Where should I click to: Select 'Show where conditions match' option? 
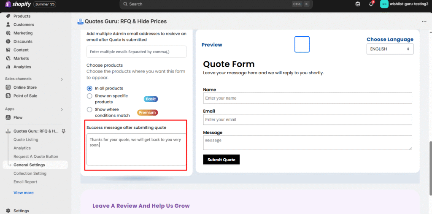click(x=89, y=110)
